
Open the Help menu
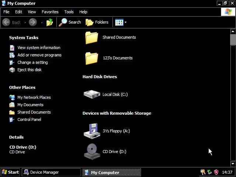tap(83, 12)
